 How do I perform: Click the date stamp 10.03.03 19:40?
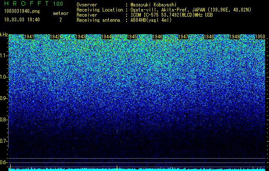pos(22,20)
